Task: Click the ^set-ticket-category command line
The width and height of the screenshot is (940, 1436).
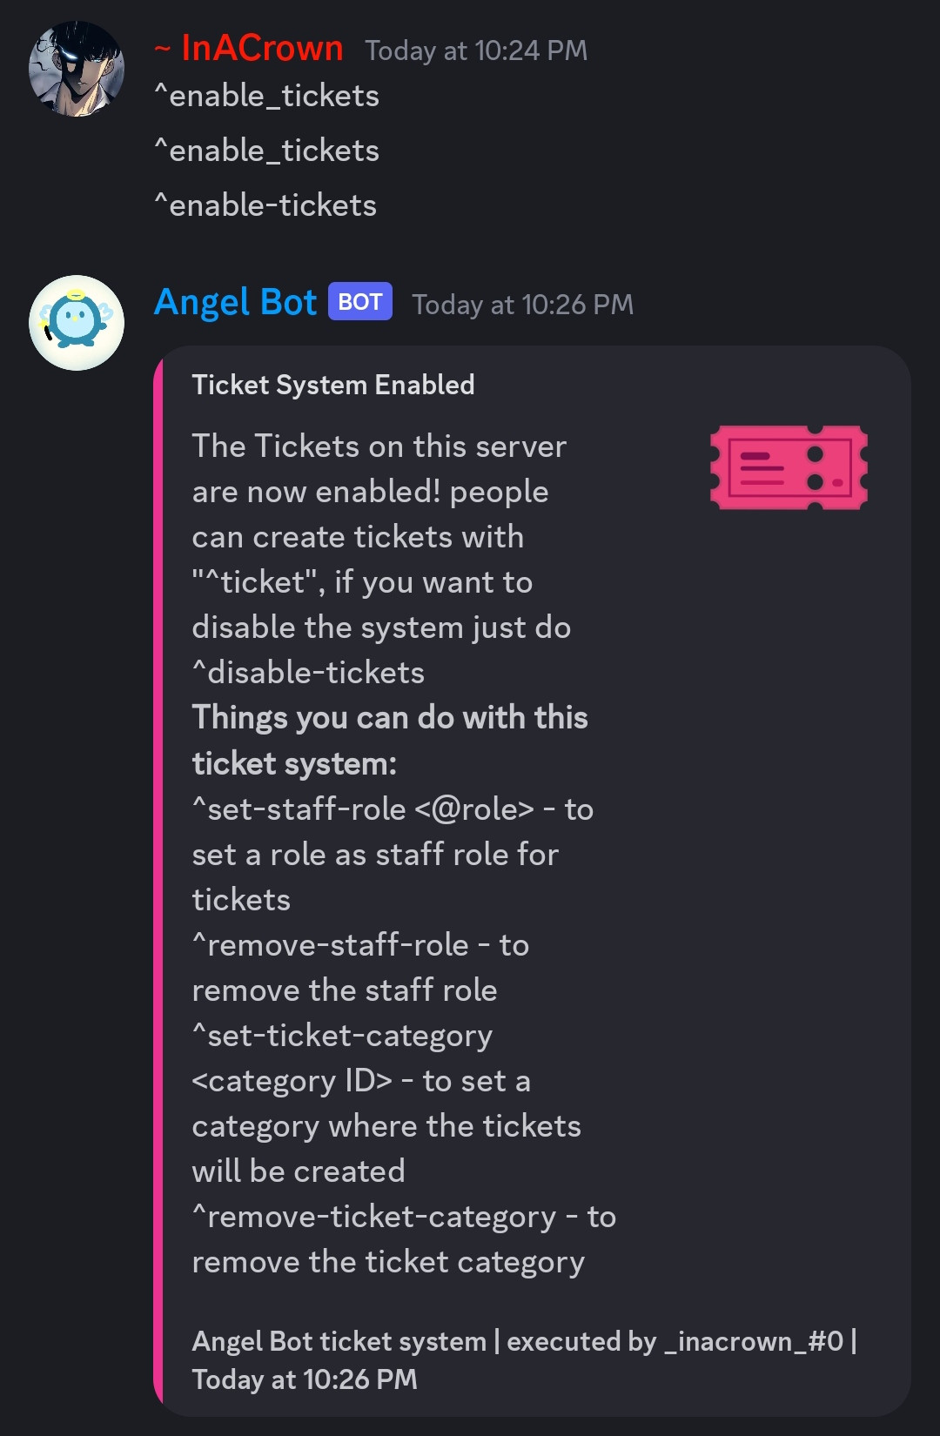Action: pos(342,1036)
